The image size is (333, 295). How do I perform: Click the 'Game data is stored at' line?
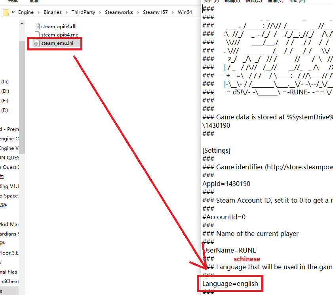(x=268, y=117)
